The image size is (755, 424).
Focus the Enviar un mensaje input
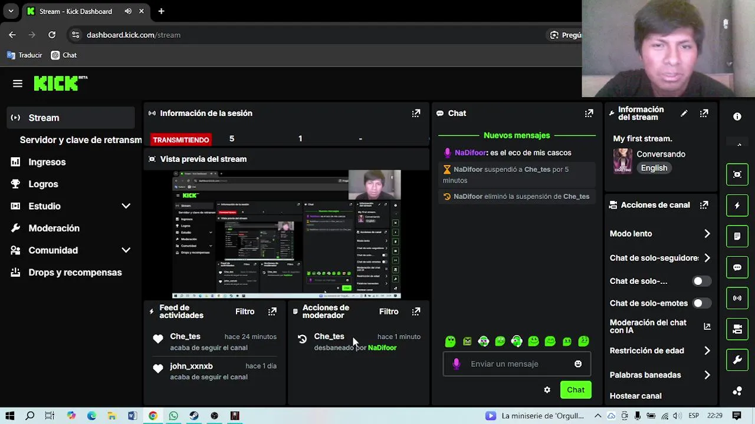[x=516, y=364]
